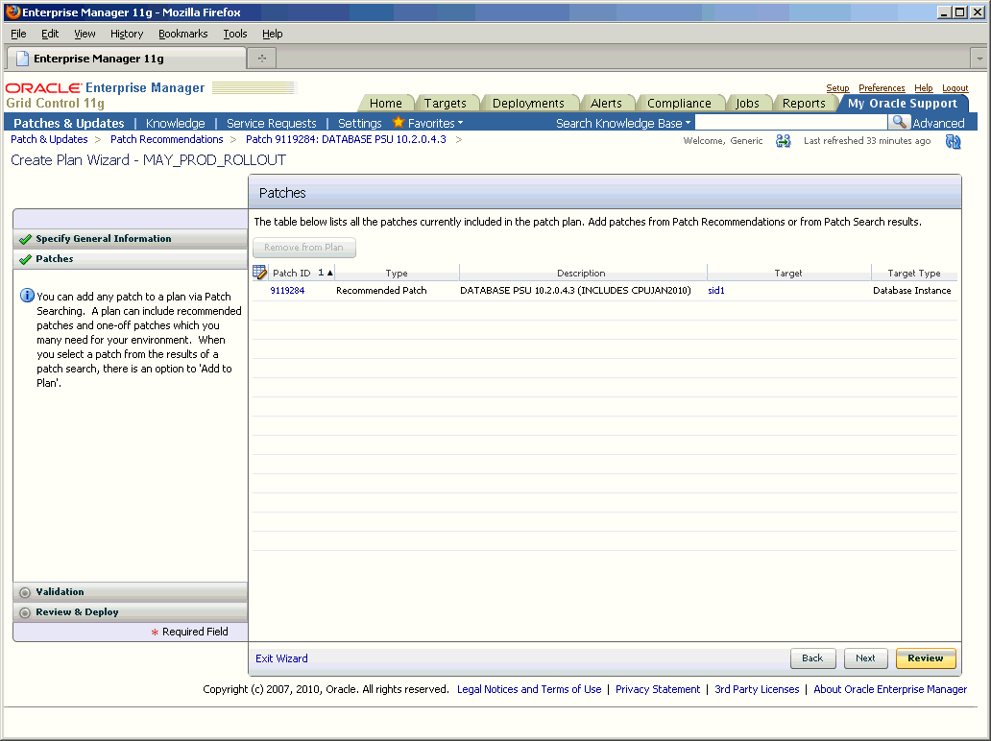The height and width of the screenshot is (741, 991).
Task: Click the Description column header
Action: (582, 273)
